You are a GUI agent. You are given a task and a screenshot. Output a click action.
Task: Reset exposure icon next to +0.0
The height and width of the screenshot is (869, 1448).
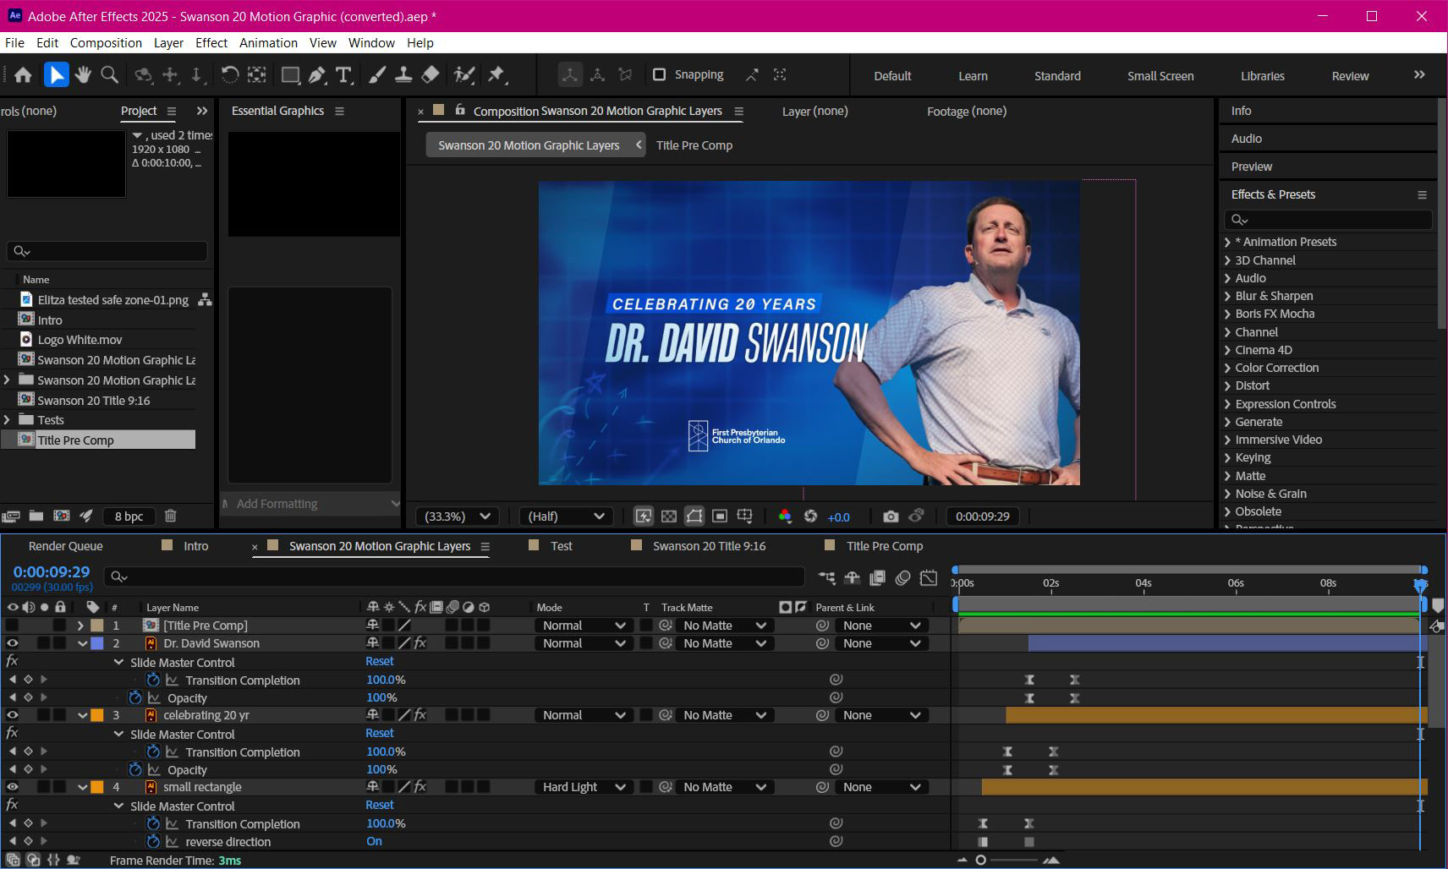tap(810, 516)
